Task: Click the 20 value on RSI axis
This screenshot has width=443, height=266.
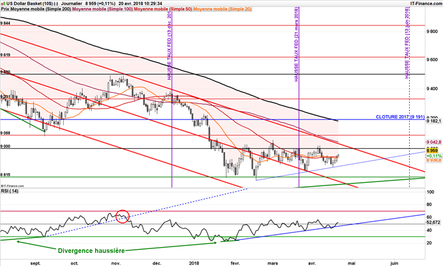Action: click(429, 243)
